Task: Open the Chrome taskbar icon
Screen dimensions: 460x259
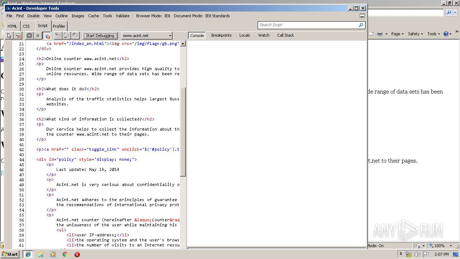Action: [x=65, y=254]
